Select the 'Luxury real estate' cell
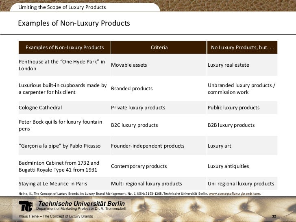296x222 pixels. [242, 65]
